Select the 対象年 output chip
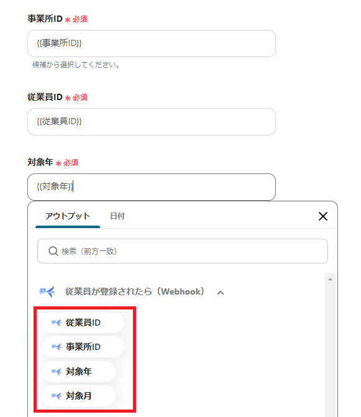Screen dimensions: 361x417 tap(79, 371)
